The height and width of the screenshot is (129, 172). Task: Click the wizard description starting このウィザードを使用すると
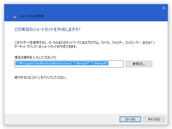[x=85, y=45]
